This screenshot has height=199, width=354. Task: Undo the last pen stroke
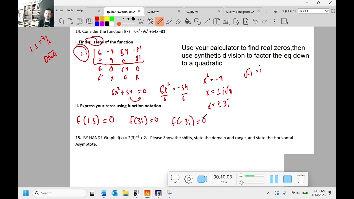pyautogui.click(x=255, y=22)
